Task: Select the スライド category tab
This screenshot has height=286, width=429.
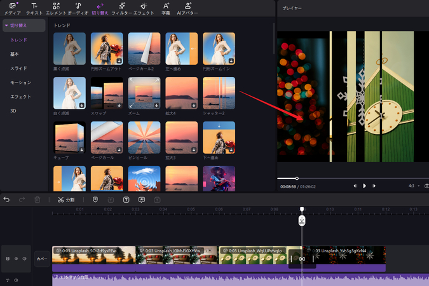Action: [18, 68]
